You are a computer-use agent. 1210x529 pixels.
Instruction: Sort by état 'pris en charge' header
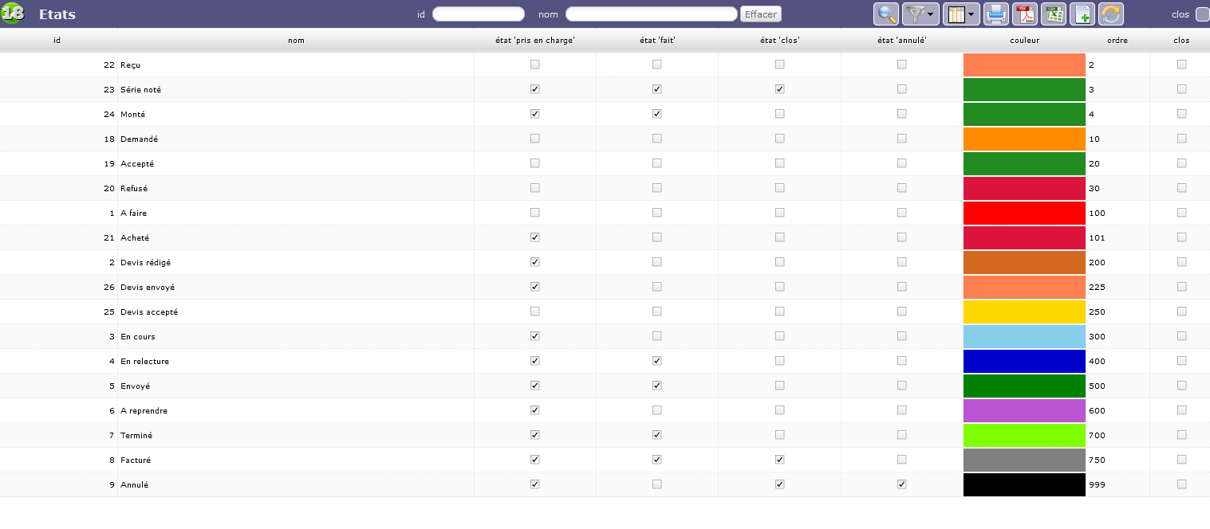tap(534, 40)
